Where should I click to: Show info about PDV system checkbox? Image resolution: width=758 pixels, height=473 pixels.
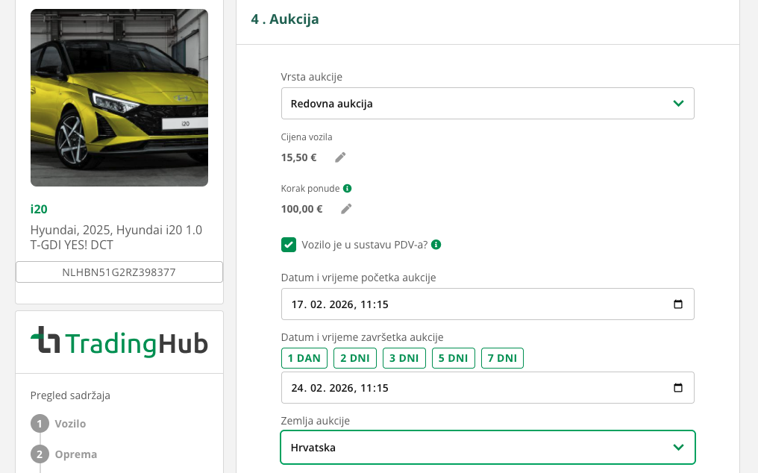click(436, 245)
